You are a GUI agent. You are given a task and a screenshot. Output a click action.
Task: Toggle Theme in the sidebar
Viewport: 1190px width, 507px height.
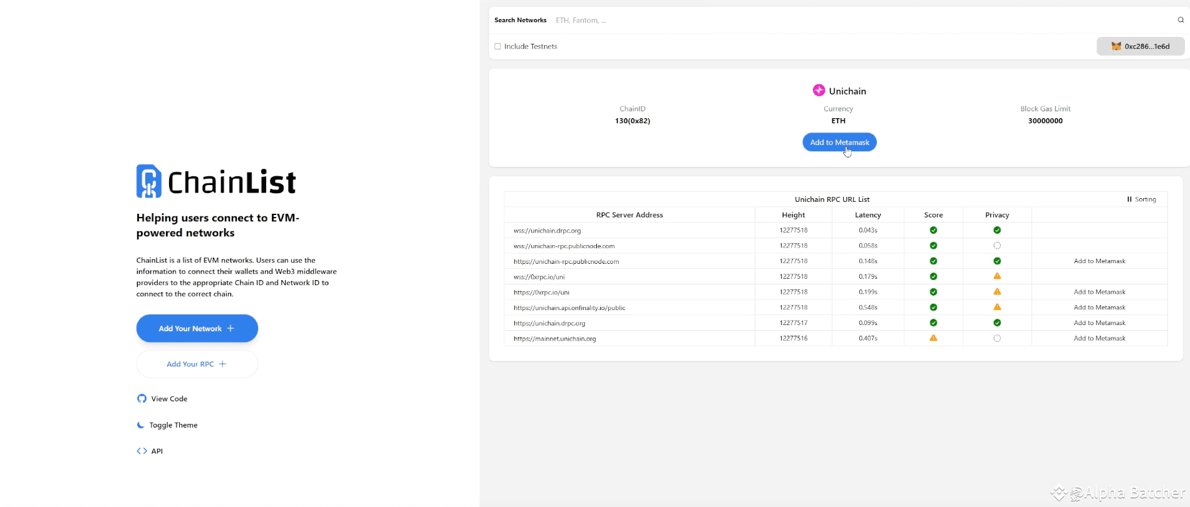point(167,425)
